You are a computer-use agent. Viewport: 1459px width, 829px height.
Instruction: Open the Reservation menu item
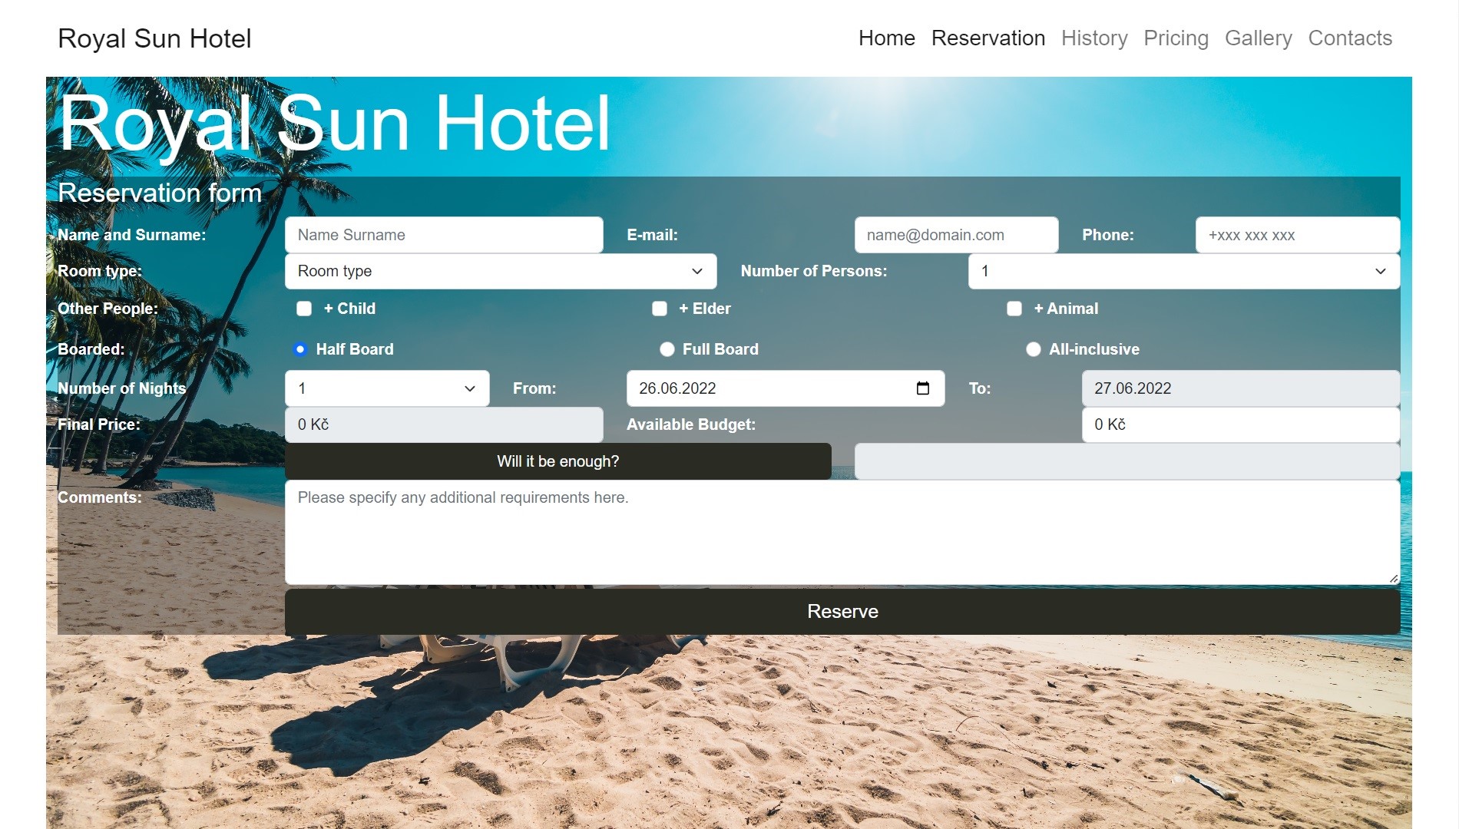tap(988, 38)
